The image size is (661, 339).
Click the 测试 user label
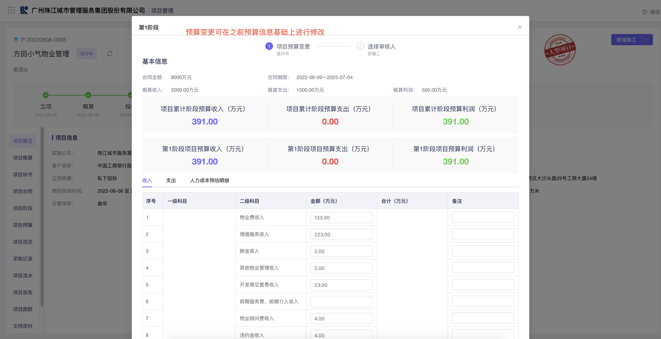[x=655, y=12]
